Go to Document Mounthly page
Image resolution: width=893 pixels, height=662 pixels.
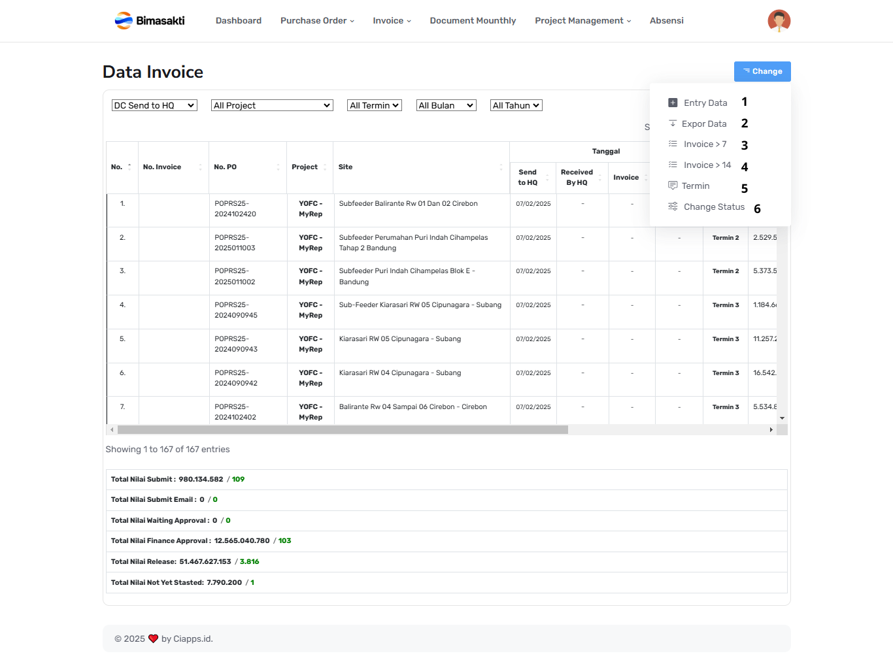[x=473, y=21]
